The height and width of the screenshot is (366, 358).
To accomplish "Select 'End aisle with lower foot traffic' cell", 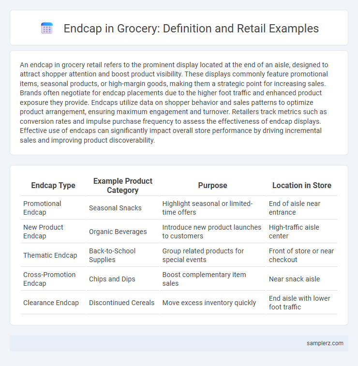I will coord(302,303).
